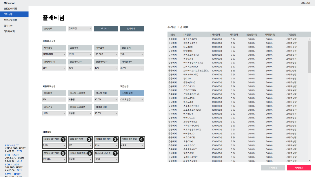The width and height of the screenshot is (315, 177).
Task: Expand the 자동손절 dropdown showing -15%
Action: (x=54, y=113)
